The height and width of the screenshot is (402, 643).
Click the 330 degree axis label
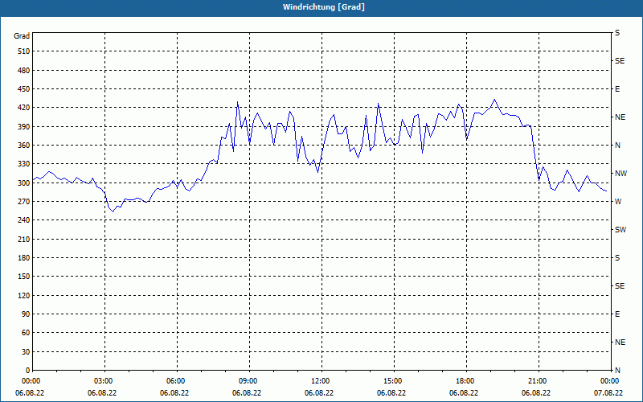[x=24, y=164]
